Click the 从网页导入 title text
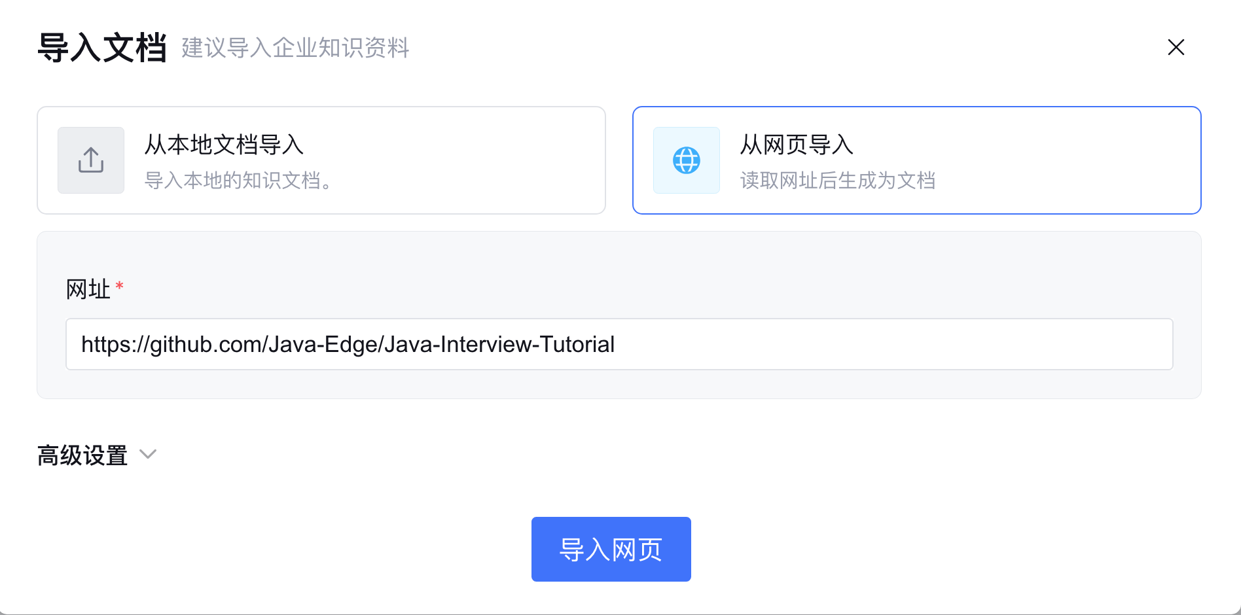 797,145
